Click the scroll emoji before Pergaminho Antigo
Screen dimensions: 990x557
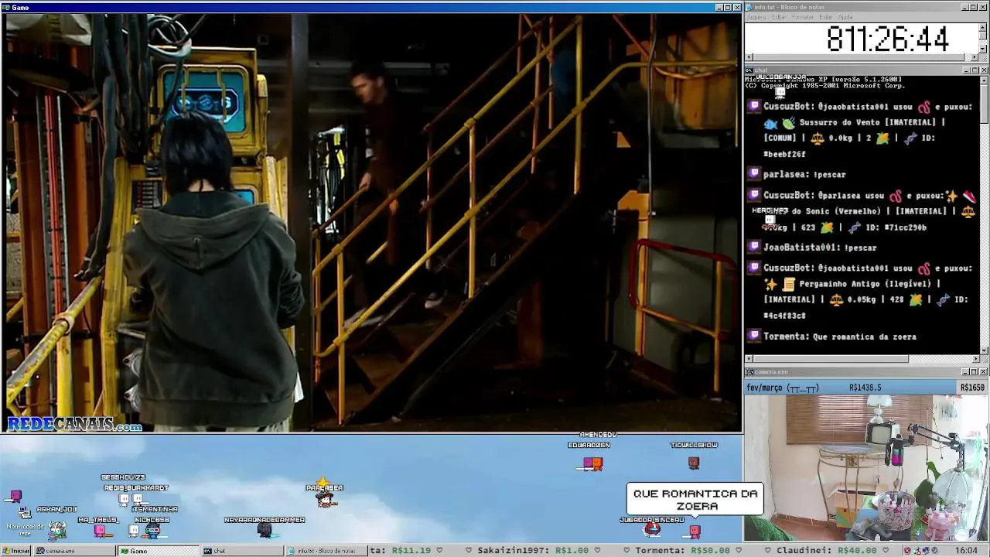(789, 284)
